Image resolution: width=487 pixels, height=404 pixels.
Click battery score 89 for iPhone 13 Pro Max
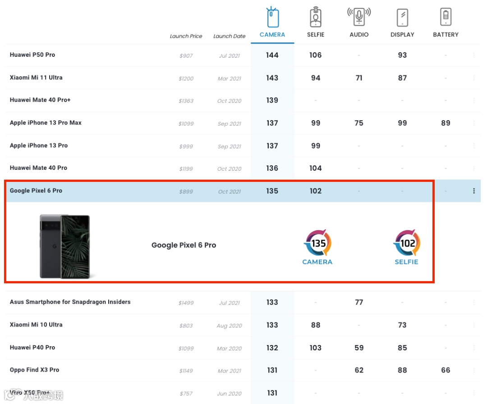(x=446, y=123)
